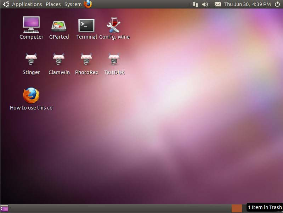Click the date and time clock

[247, 4]
